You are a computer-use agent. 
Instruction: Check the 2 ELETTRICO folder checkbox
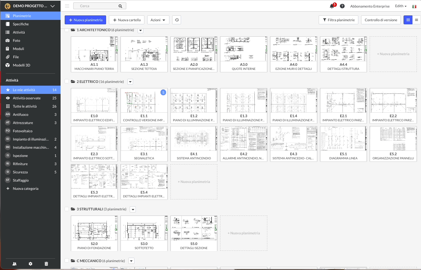point(67,82)
